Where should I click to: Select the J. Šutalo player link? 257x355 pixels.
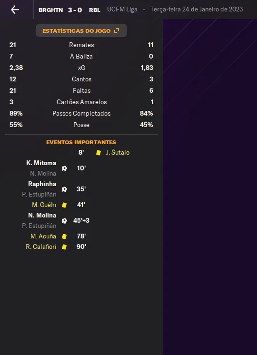pyautogui.click(x=118, y=152)
